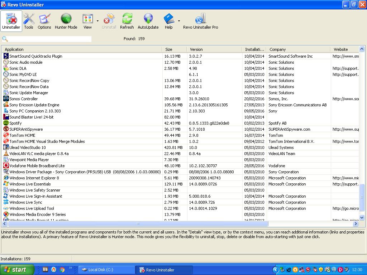Select the Sonic DLA icon
This screenshot has height=275, width=367.
(x=6, y=68)
